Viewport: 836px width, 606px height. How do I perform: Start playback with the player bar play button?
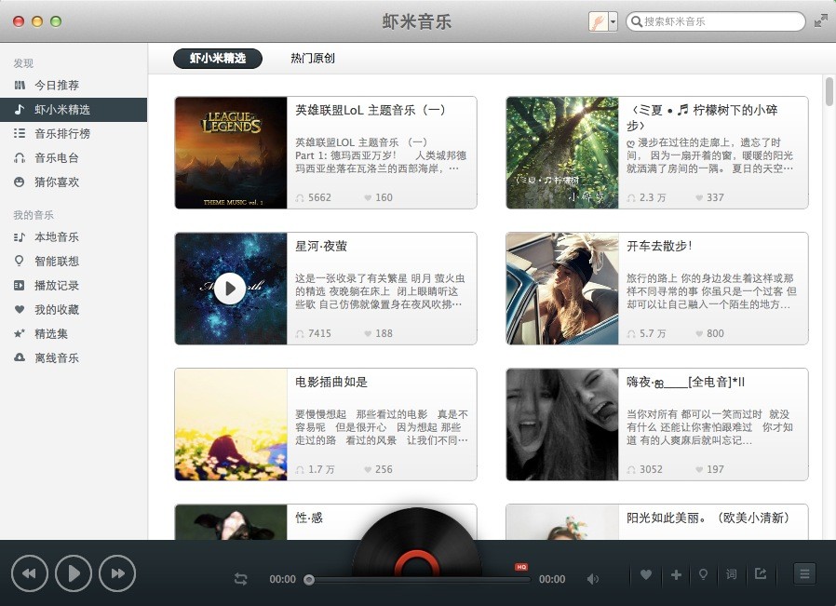tap(74, 573)
